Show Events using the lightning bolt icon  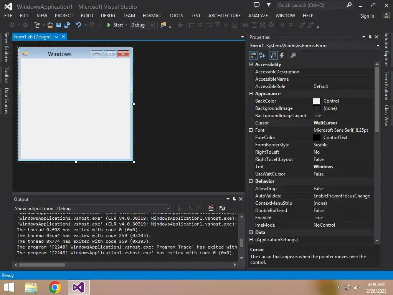coord(282,55)
